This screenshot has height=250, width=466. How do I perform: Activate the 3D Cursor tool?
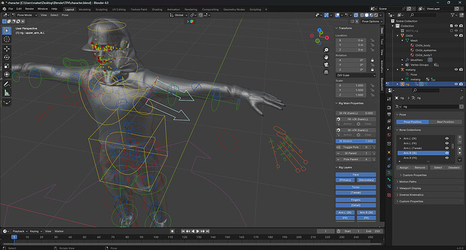coord(7,39)
